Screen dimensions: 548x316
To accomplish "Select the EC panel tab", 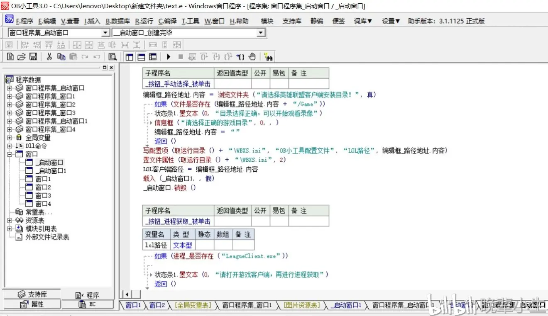I will 87,304.
